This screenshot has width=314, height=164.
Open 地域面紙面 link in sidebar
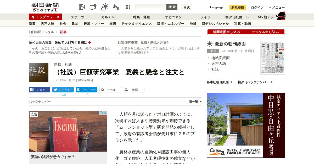221,58
